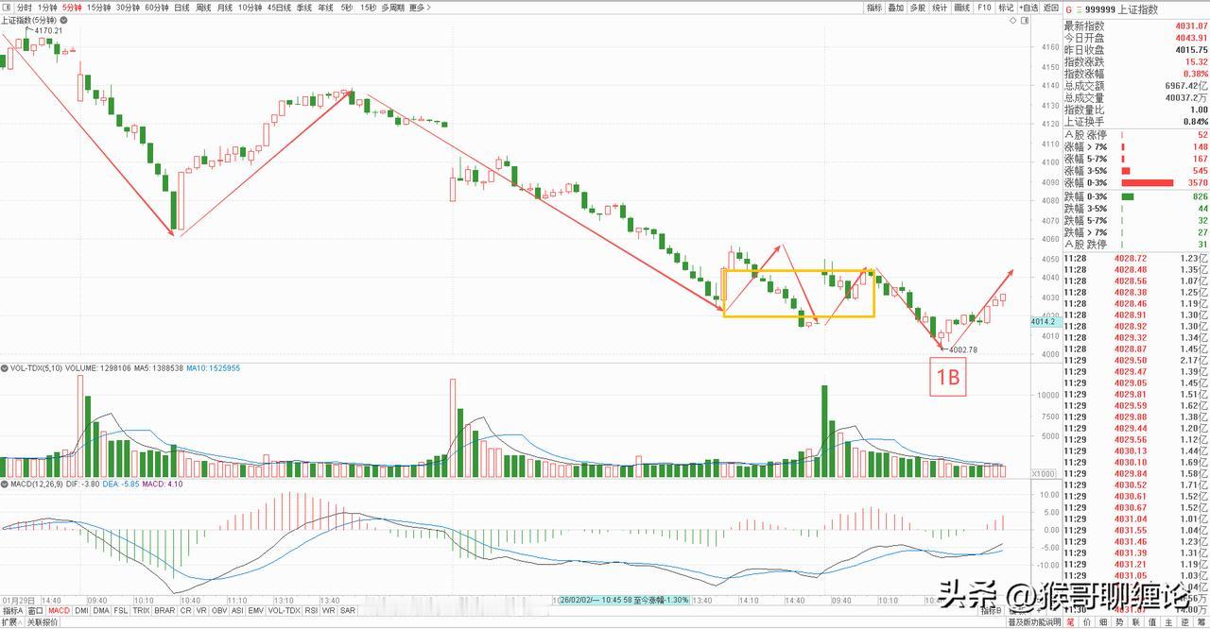Select the 主 tab at bottom right

click(1168, 622)
